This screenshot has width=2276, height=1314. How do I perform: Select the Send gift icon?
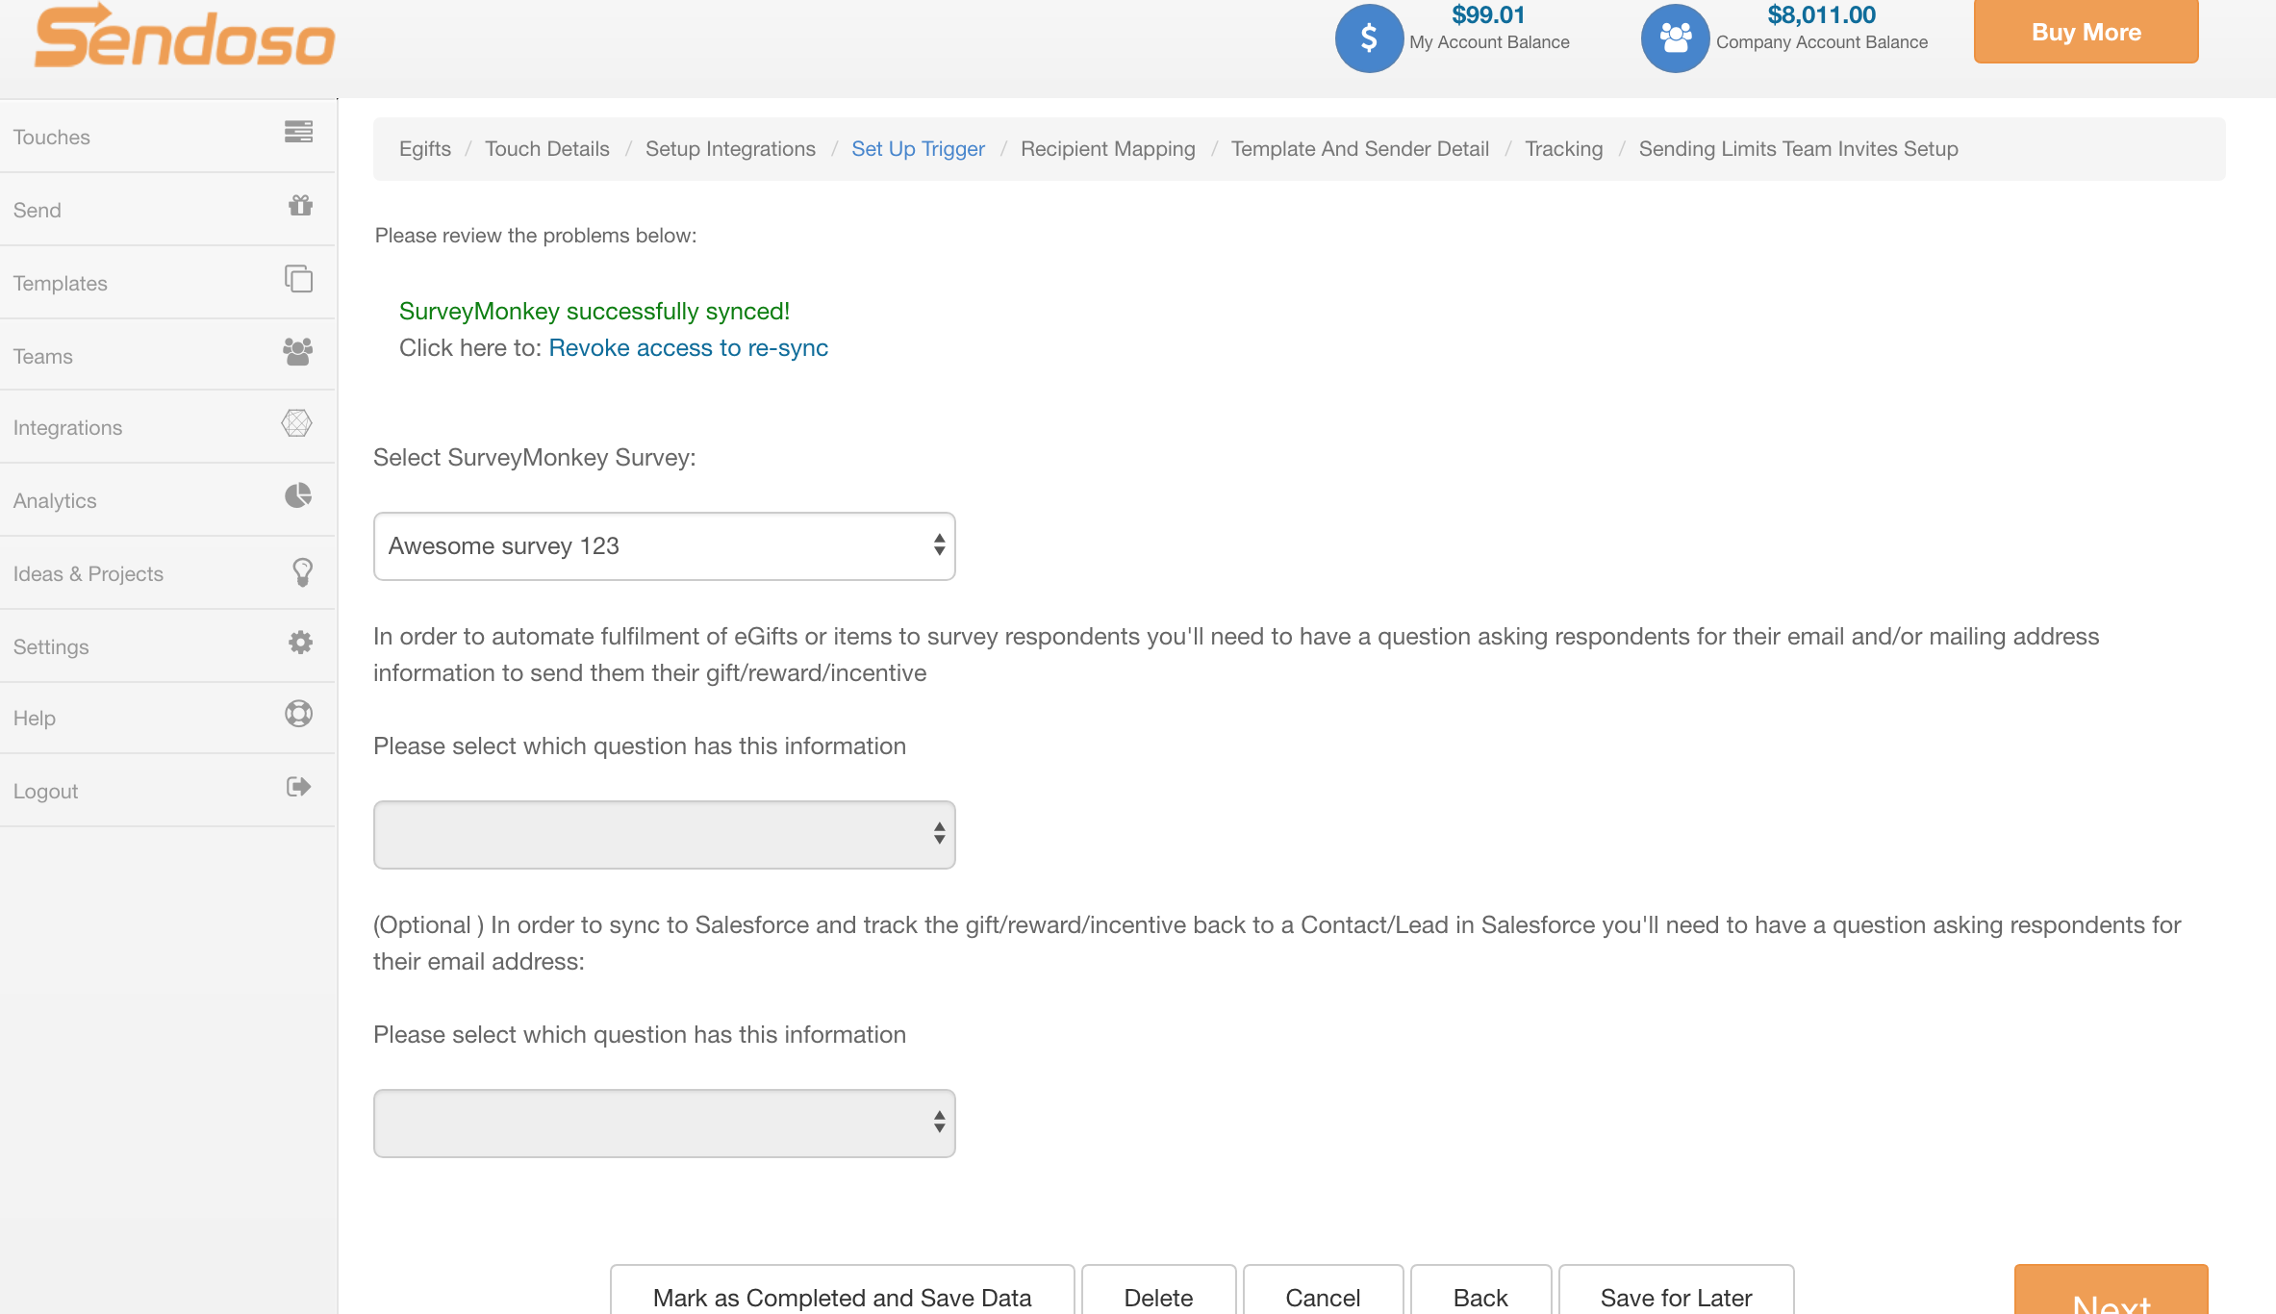(299, 206)
